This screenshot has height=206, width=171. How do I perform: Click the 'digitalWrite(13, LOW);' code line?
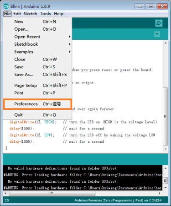click(x=32, y=135)
